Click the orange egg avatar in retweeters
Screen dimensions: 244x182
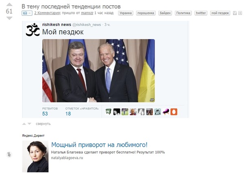point(174,112)
